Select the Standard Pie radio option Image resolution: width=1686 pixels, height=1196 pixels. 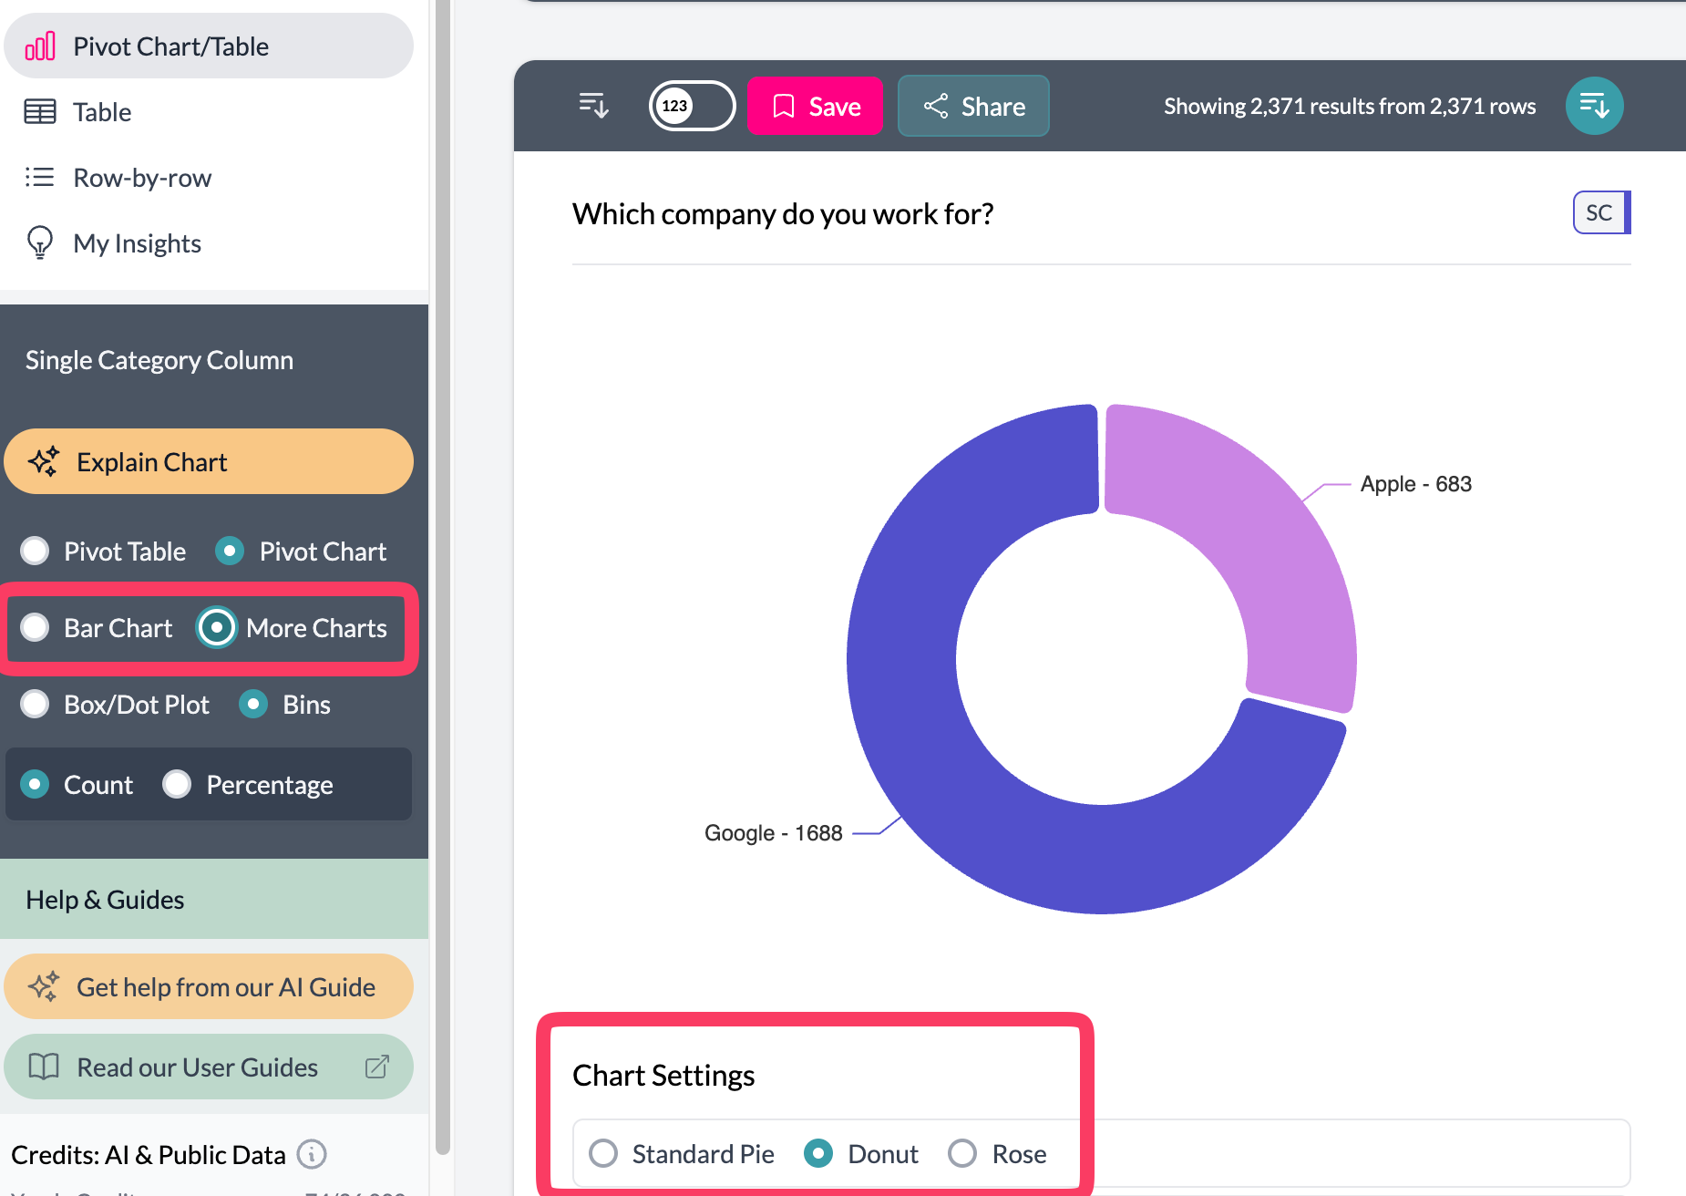(603, 1153)
